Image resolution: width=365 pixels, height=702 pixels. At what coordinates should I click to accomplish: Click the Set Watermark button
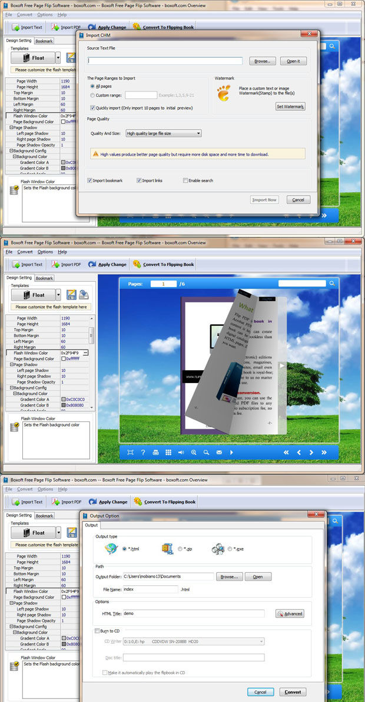tap(290, 107)
